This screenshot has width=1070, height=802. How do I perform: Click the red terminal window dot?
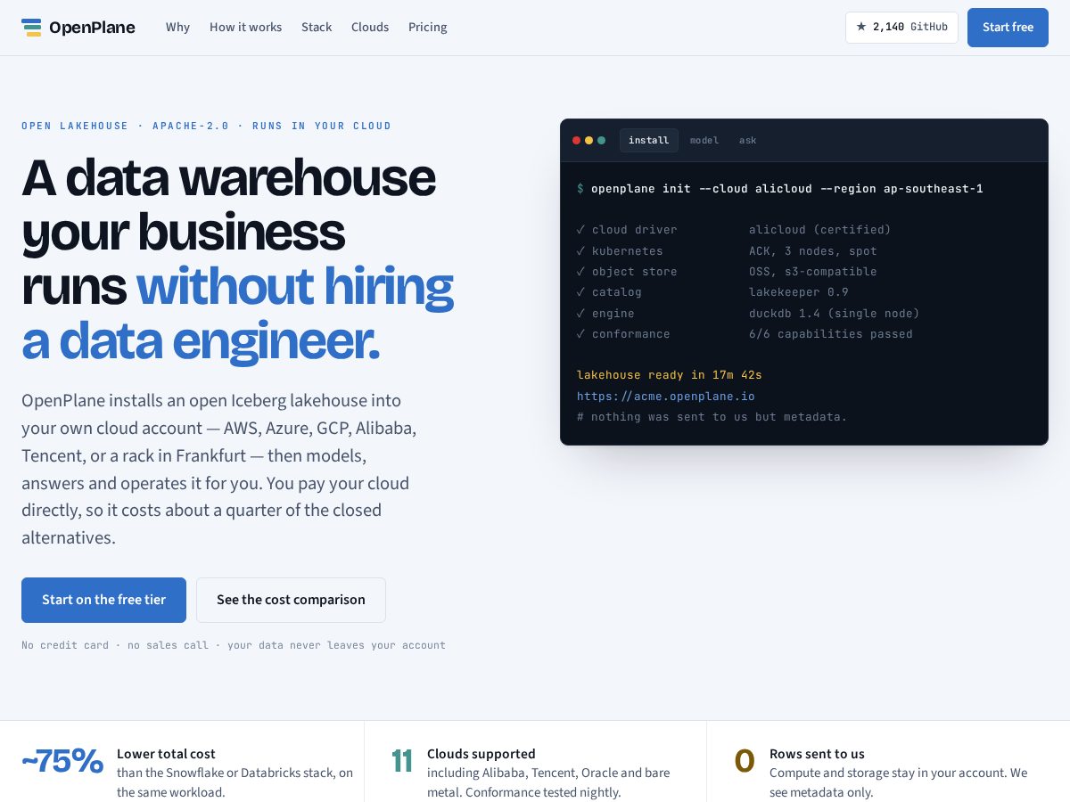coord(576,141)
